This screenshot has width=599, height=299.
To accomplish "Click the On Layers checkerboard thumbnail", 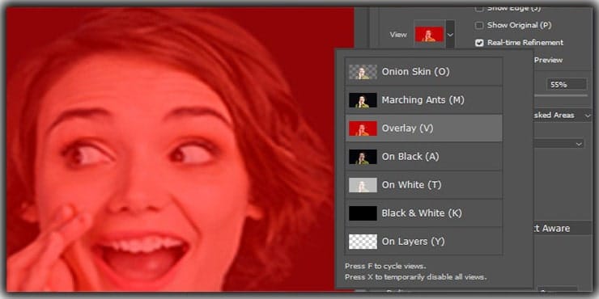I will (x=363, y=241).
